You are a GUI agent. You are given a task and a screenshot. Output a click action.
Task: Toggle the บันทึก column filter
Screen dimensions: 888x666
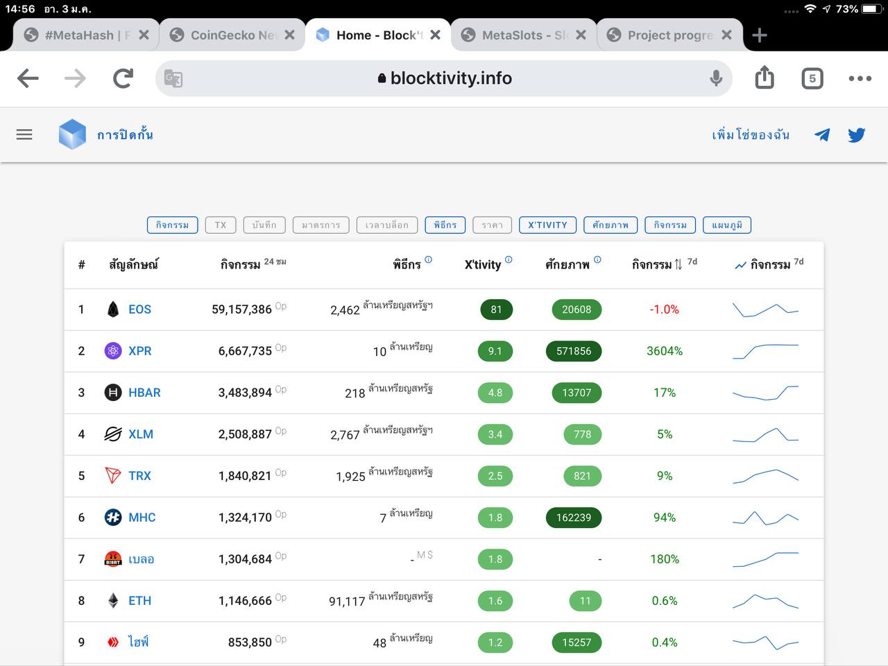point(264,225)
